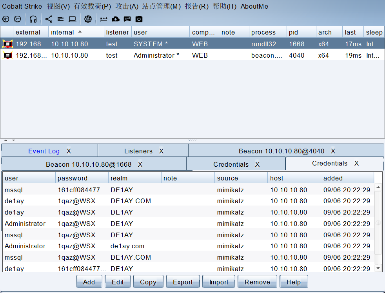This screenshot has width=385, height=293.
Task: Sort credentials by added column header
Action: pyautogui.click(x=347, y=178)
